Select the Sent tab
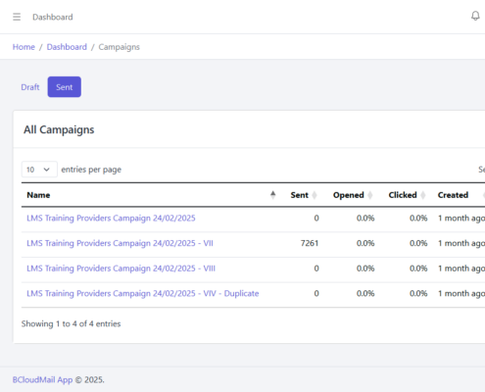The height and width of the screenshot is (392, 485). 65,87
